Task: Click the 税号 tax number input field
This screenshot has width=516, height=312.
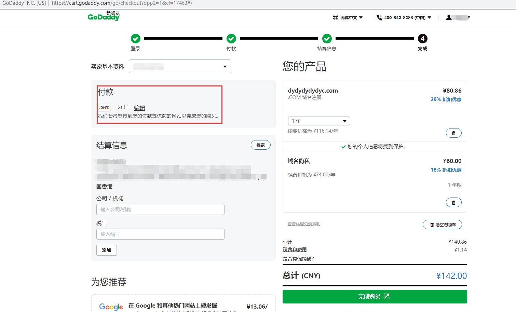Action: pyautogui.click(x=160, y=234)
